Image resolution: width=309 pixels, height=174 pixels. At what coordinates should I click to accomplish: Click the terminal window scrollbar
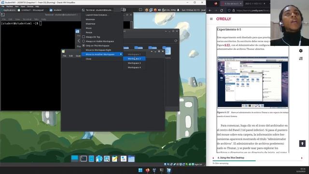(x=131, y=25)
